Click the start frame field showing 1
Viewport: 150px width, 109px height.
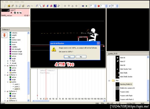[x=103, y=6]
